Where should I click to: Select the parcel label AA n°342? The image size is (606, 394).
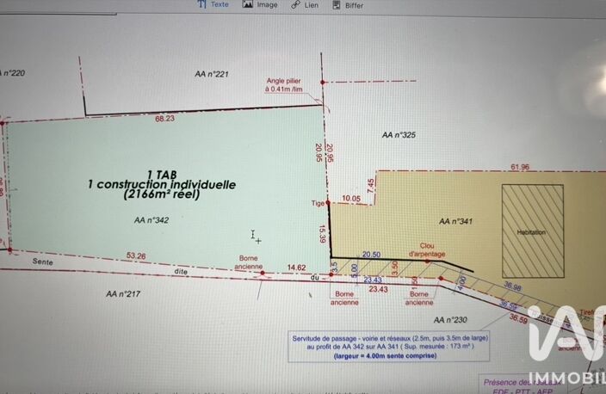coord(151,220)
